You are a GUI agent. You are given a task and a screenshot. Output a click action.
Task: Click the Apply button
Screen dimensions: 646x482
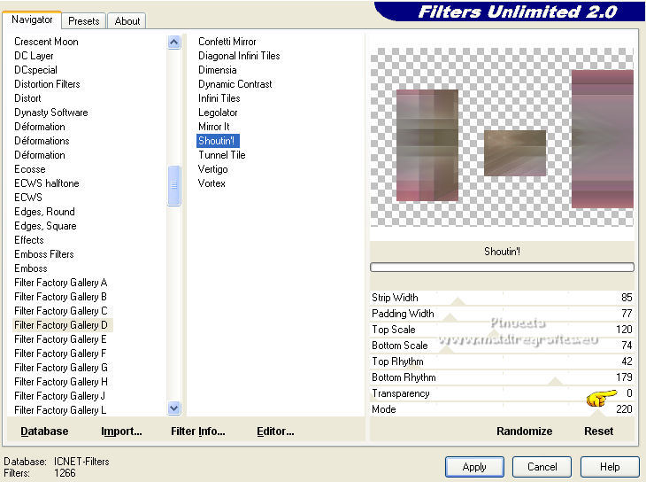474,467
